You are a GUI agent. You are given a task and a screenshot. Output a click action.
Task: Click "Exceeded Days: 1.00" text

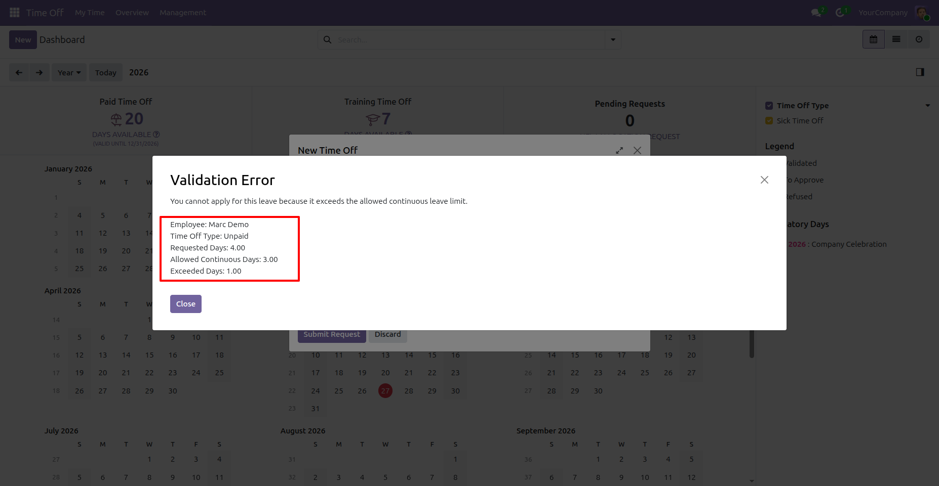[206, 271]
